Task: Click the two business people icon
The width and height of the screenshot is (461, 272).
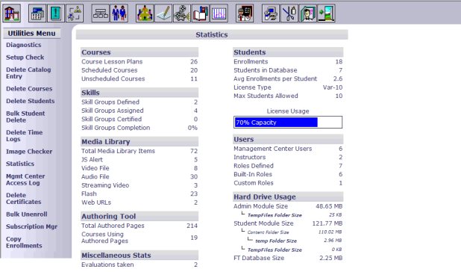Action: 119,13
